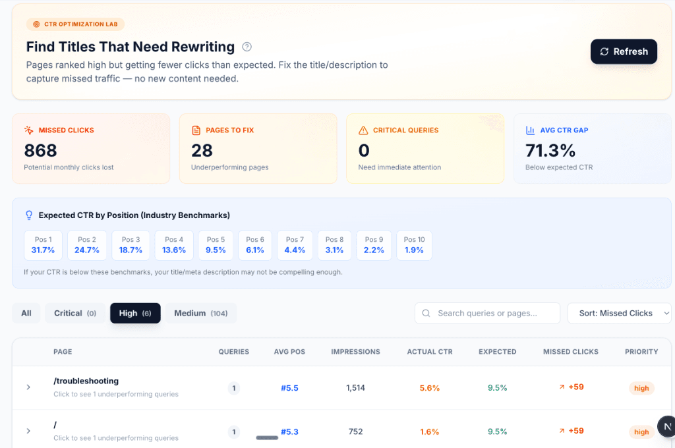Screen dimensions: 675x448
Task: Expand the root "/" page row chevron
Action: point(28,431)
